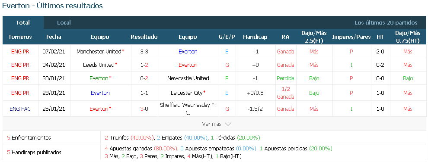This screenshot has width=428, height=162.
Task: Expand the Ver más chevron
Action: click(228, 124)
